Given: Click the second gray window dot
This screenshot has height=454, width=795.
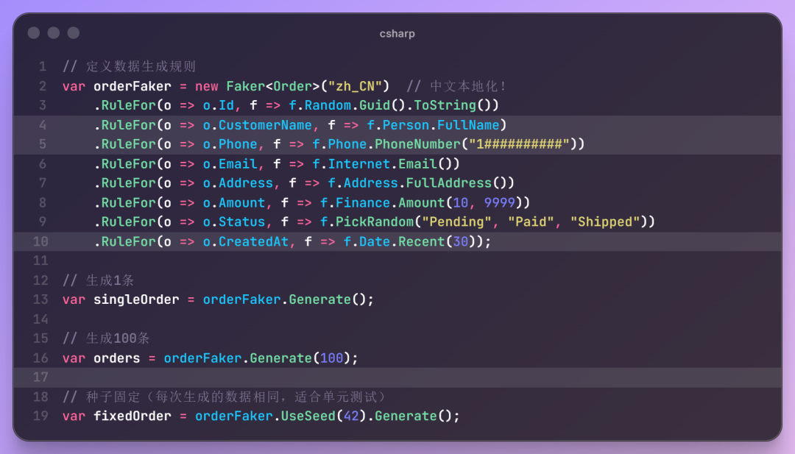Looking at the screenshot, I should (54, 33).
